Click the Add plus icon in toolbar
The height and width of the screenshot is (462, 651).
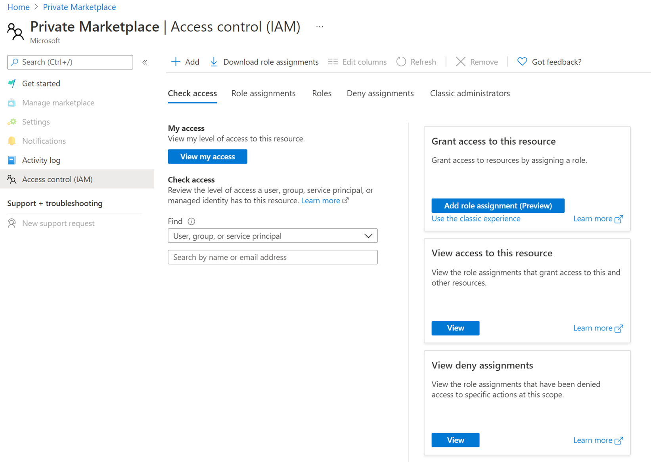coord(176,62)
